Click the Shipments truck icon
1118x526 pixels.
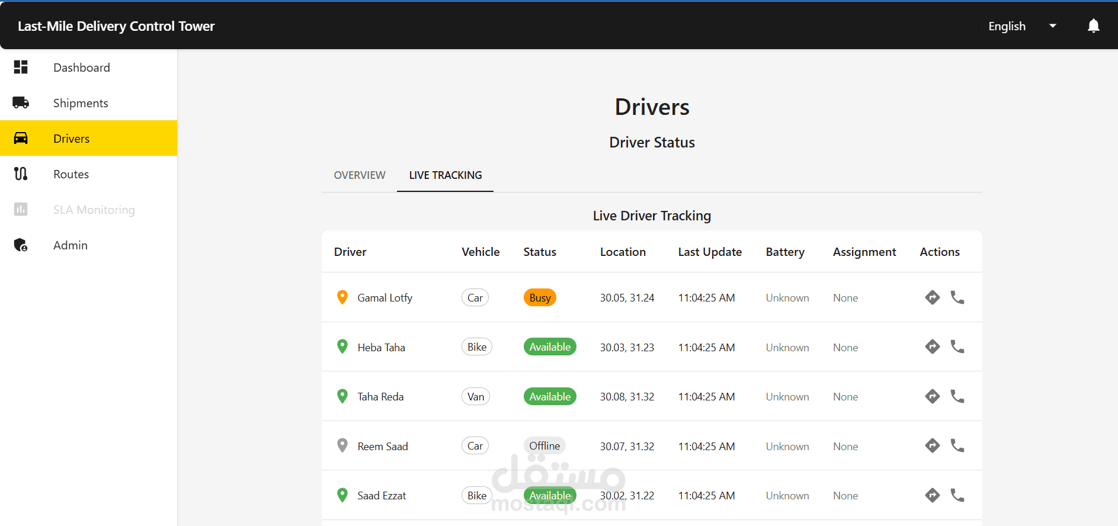click(21, 102)
